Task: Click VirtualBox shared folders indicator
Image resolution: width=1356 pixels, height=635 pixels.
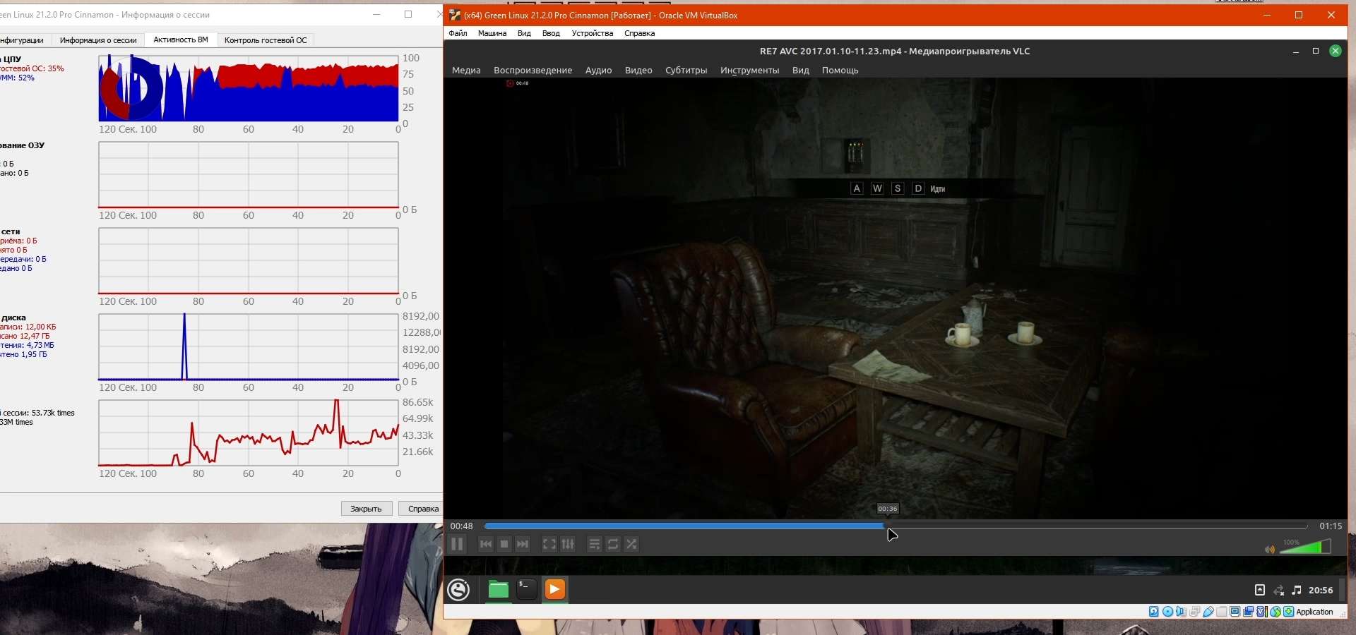Action: (x=1222, y=612)
